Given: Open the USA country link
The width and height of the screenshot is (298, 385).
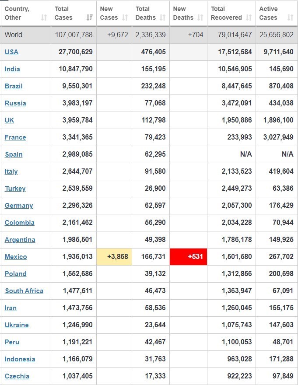Looking at the screenshot, I should coord(11,52).
